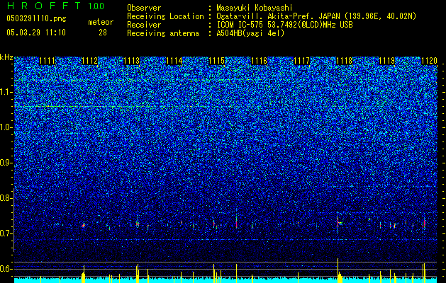446x283 pixels.
Task: Click the version number 1.0.0
Action: point(96,6)
